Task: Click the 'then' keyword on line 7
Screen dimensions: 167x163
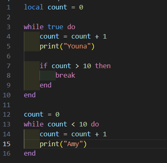Action: [x=103, y=66]
